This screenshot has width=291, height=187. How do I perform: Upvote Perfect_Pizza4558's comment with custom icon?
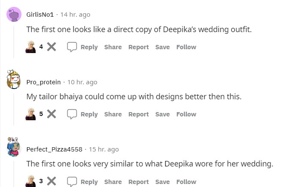click(30, 181)
